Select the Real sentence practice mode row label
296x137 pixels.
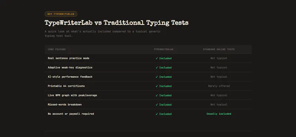68,58
